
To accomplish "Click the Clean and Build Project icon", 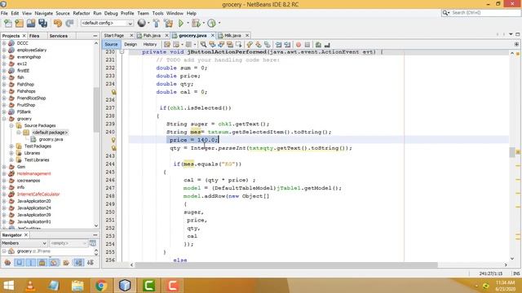I will (169, 24).
